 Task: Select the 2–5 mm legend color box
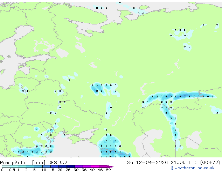pos(30,166)
